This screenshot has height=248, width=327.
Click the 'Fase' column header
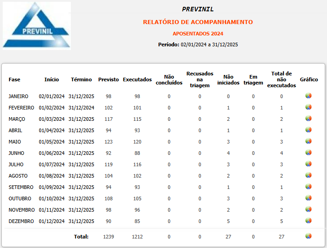point(15,79)
